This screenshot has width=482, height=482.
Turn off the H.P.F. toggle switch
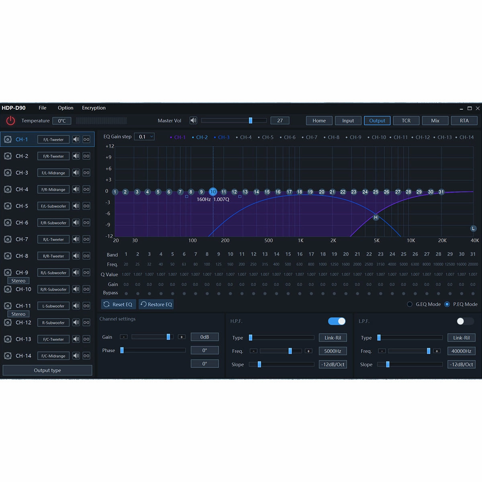337,321
